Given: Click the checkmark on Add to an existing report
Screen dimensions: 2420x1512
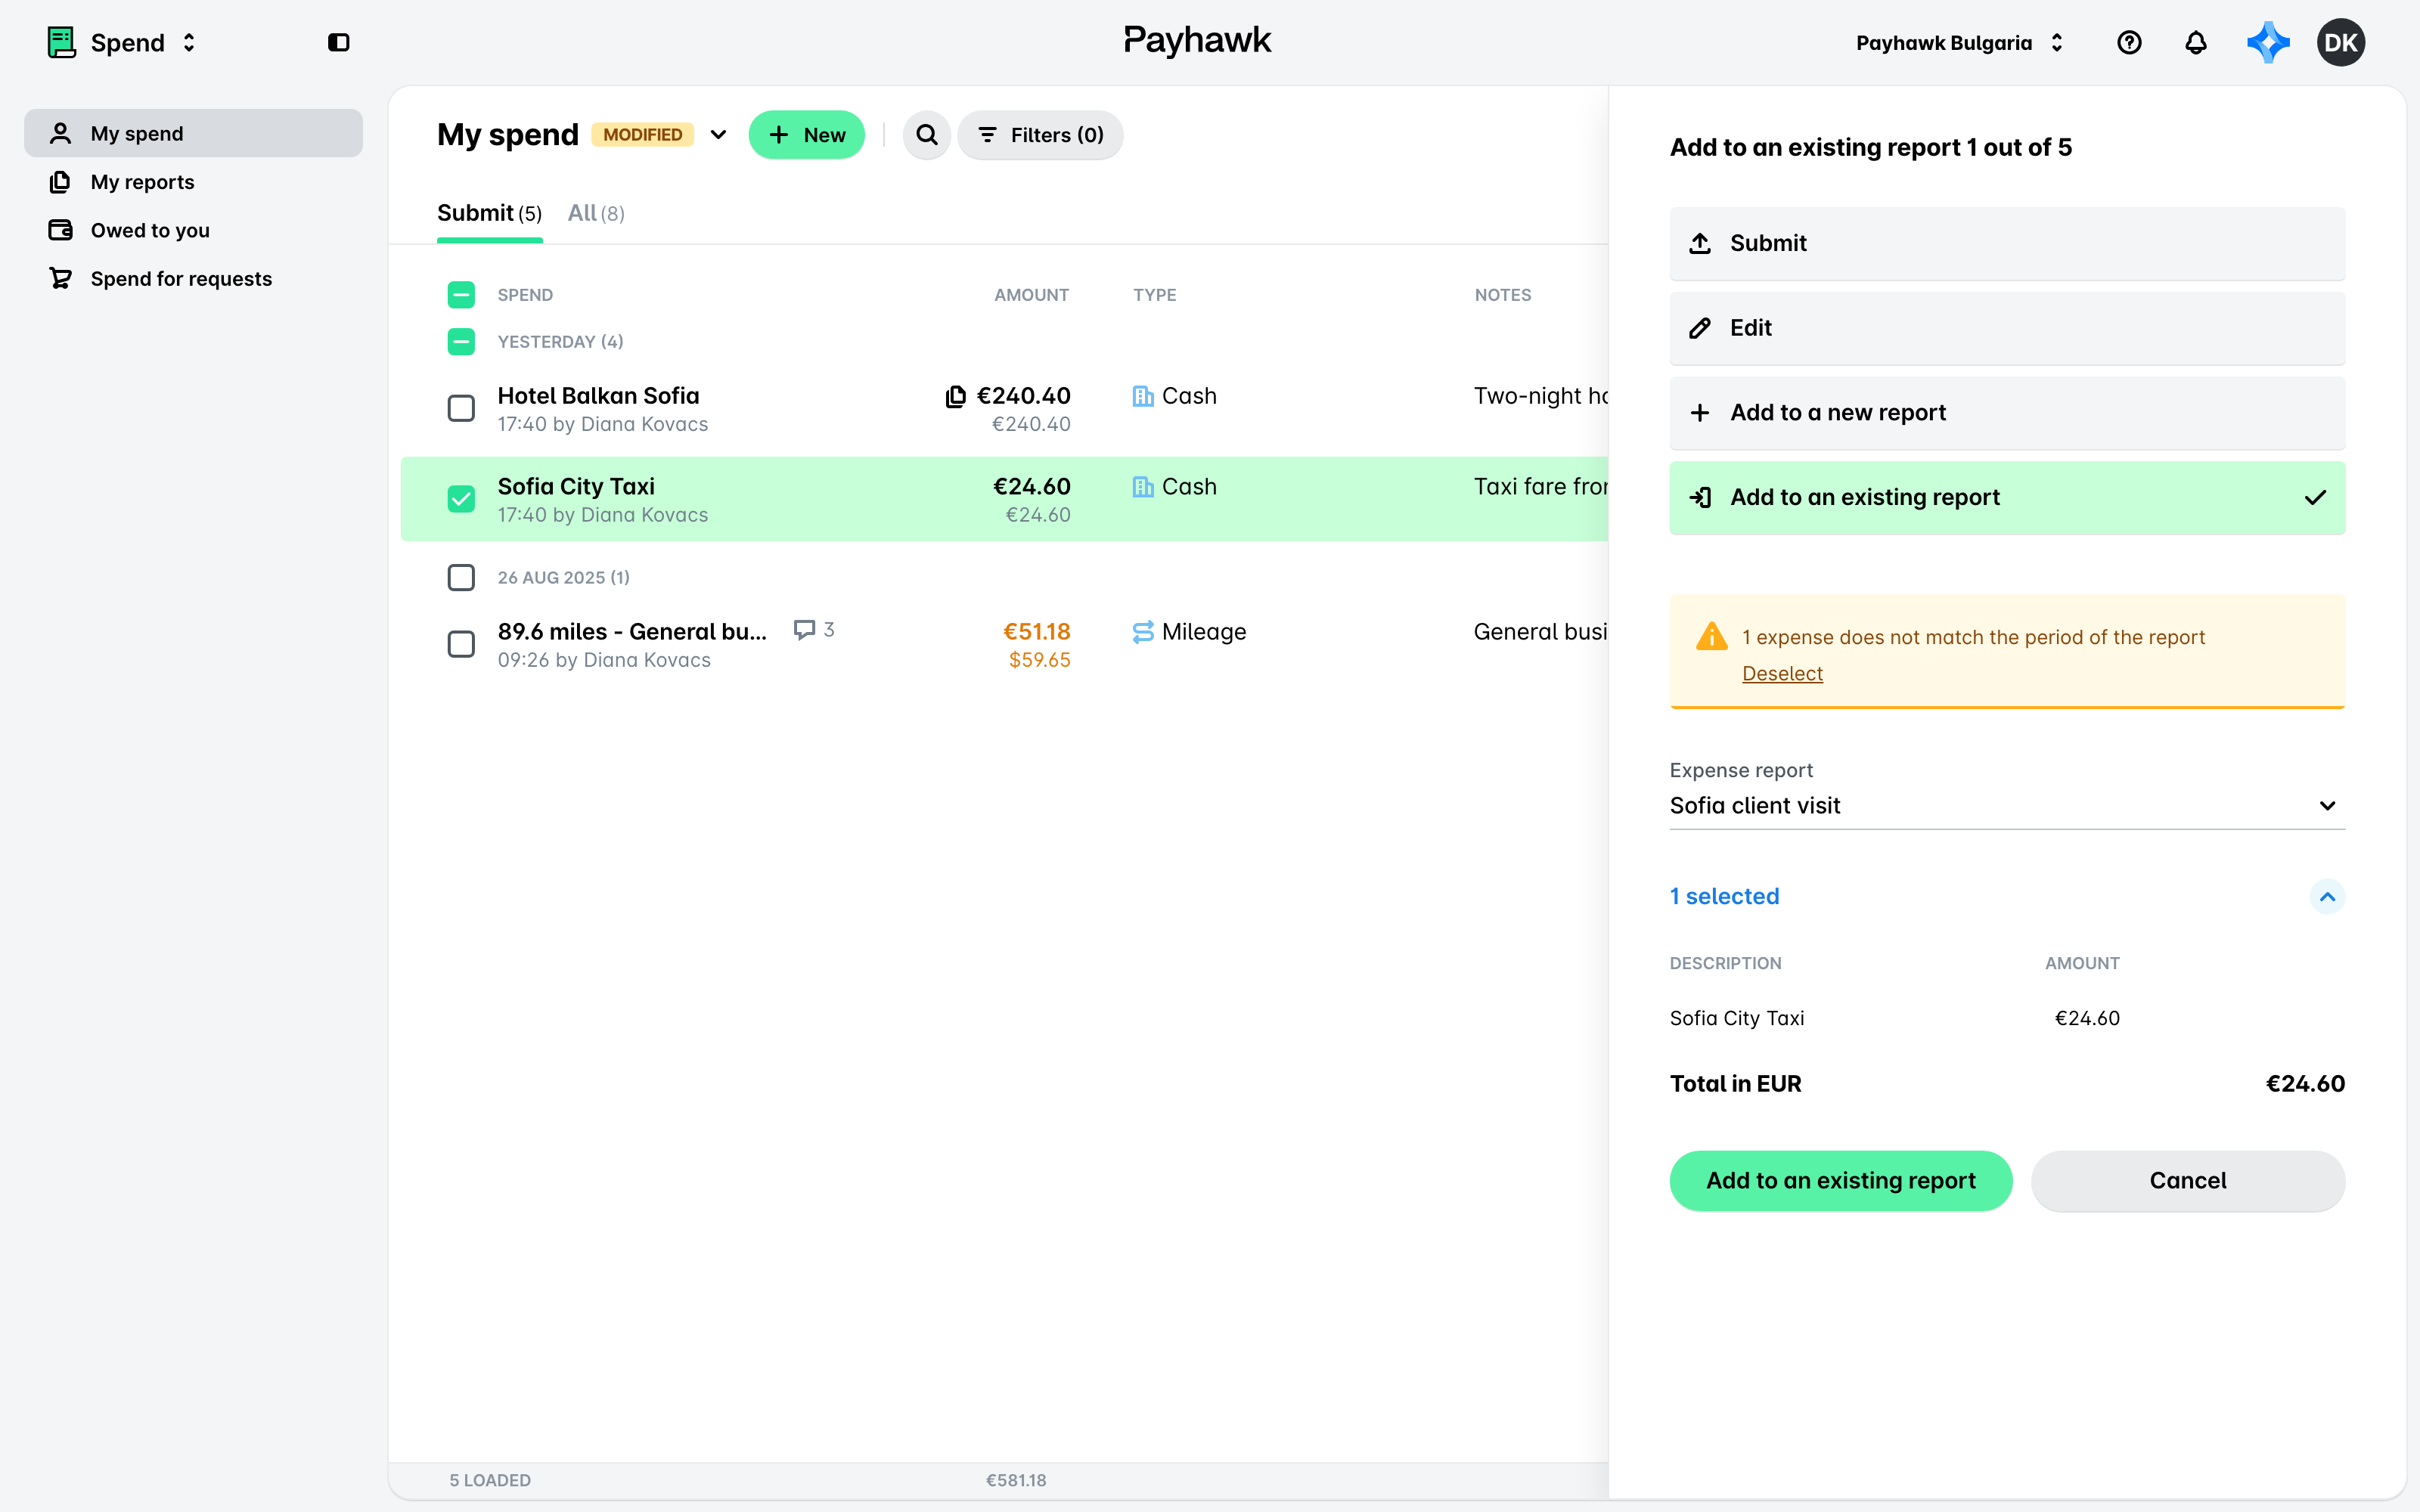Looking at the screenshot, I should pyautogui.click(x=2315, y=497).
